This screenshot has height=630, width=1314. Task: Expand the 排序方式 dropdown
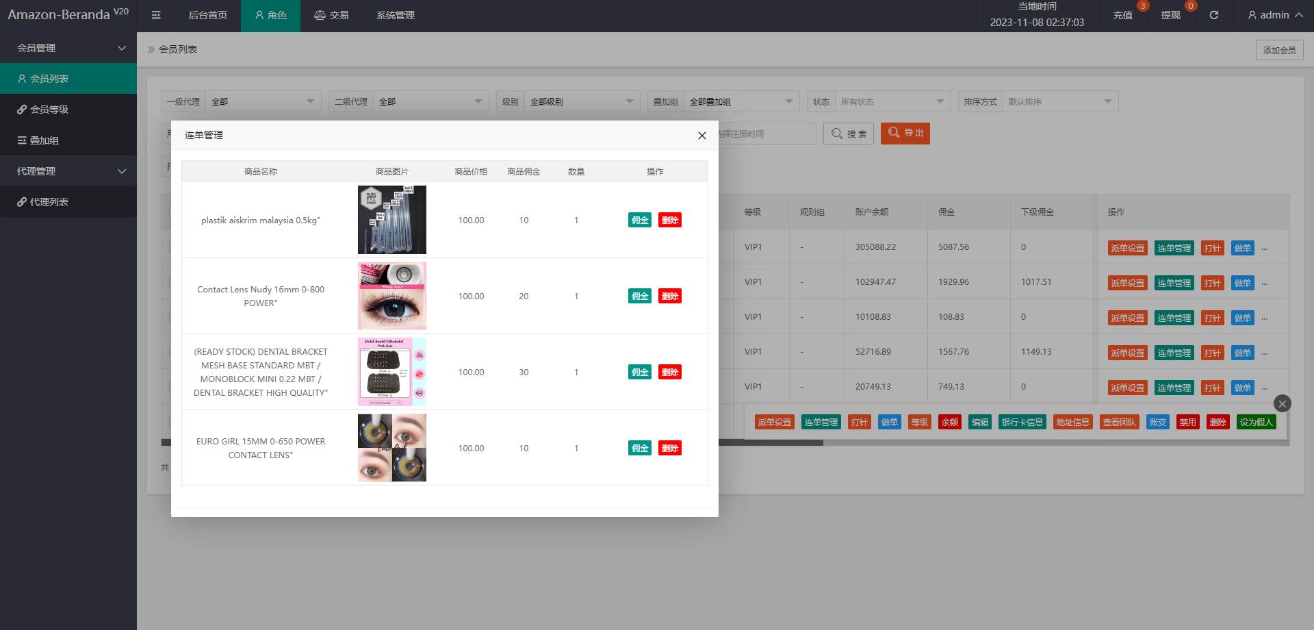[1059, 101]
